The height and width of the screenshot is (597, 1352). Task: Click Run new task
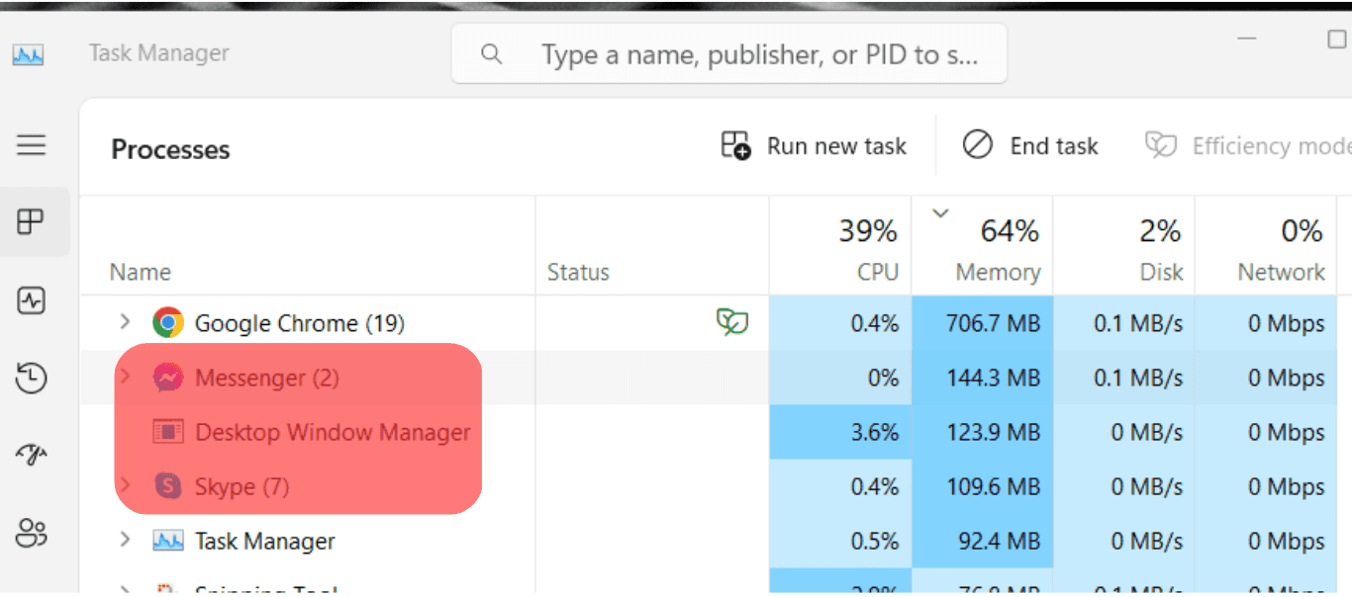tap(814, 146)
